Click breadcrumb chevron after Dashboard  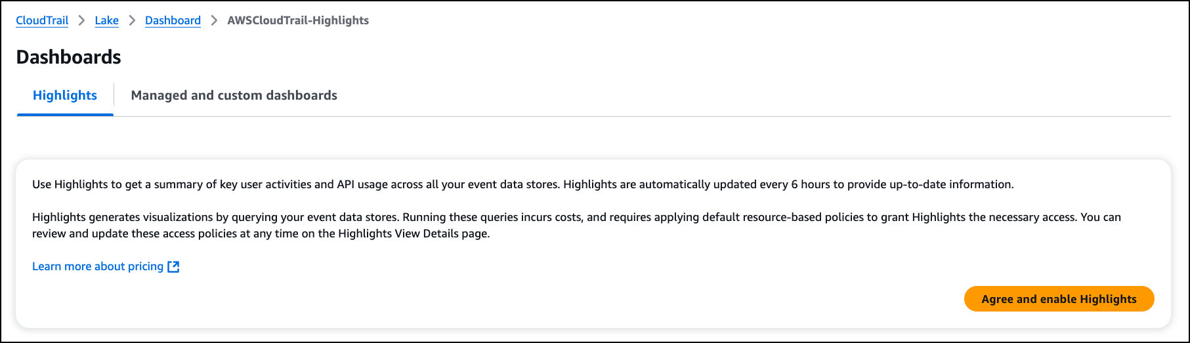pos(214,20)
